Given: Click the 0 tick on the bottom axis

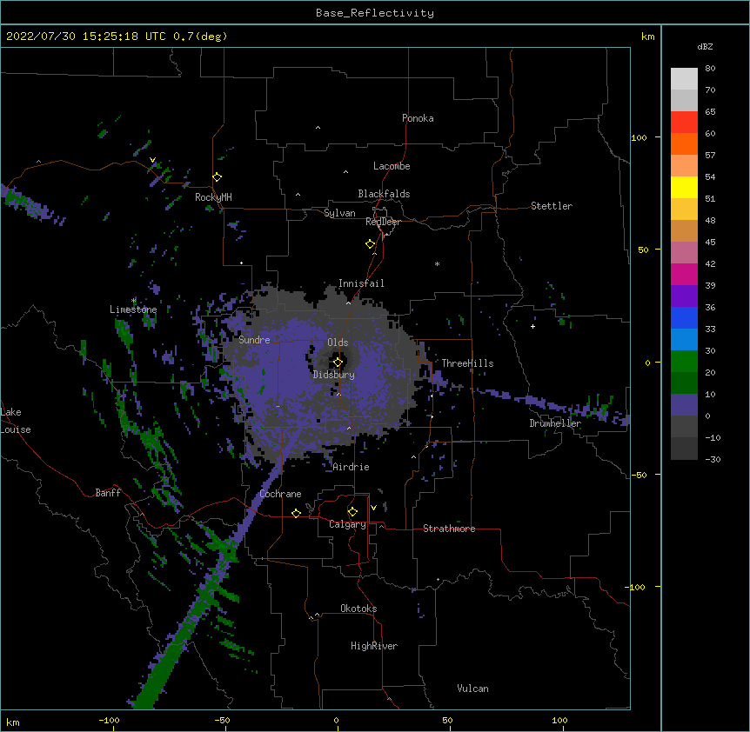Looking at the screenshot, I should tap(336, 720).
